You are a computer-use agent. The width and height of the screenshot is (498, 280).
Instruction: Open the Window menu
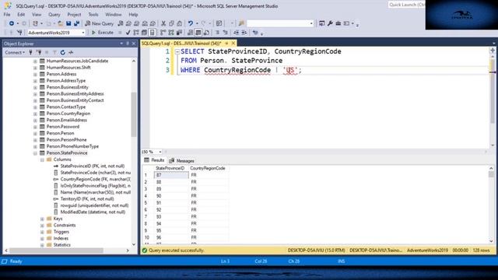coord(114,15)
